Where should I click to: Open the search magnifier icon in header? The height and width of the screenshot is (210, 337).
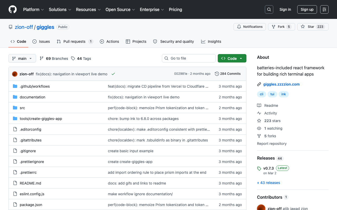pos(269,9)
